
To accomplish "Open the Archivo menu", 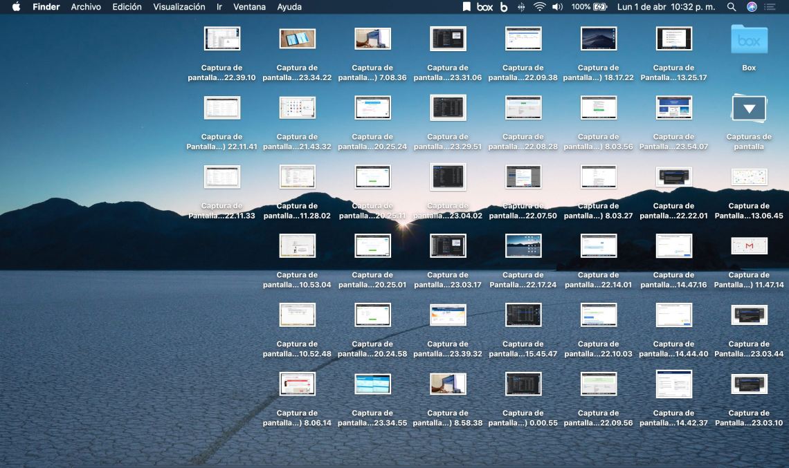I will pyautogui.click(x=86, y=7).
